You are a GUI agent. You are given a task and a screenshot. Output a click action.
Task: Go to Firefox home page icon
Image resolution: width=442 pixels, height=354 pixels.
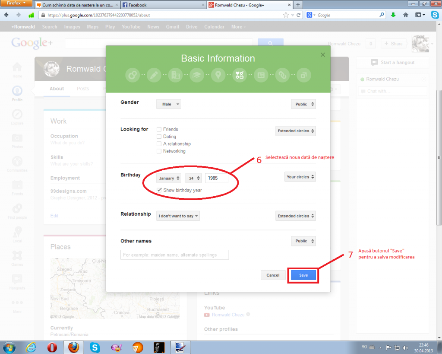click(x=406, y=15)
